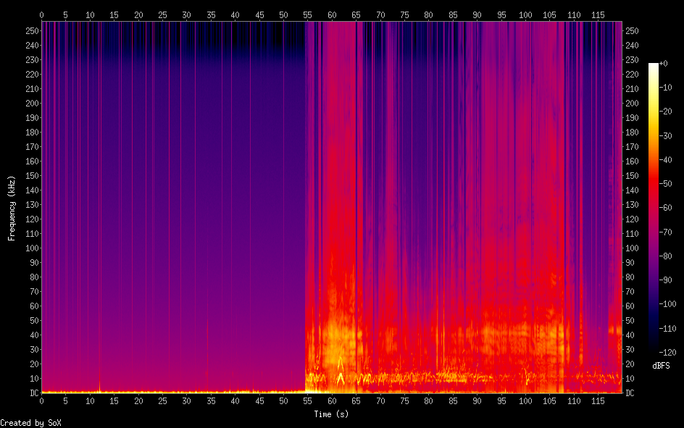Select the DC label on right frequency axis
Viewport: 684px width, 428px height.
click(x=630, y=393)
